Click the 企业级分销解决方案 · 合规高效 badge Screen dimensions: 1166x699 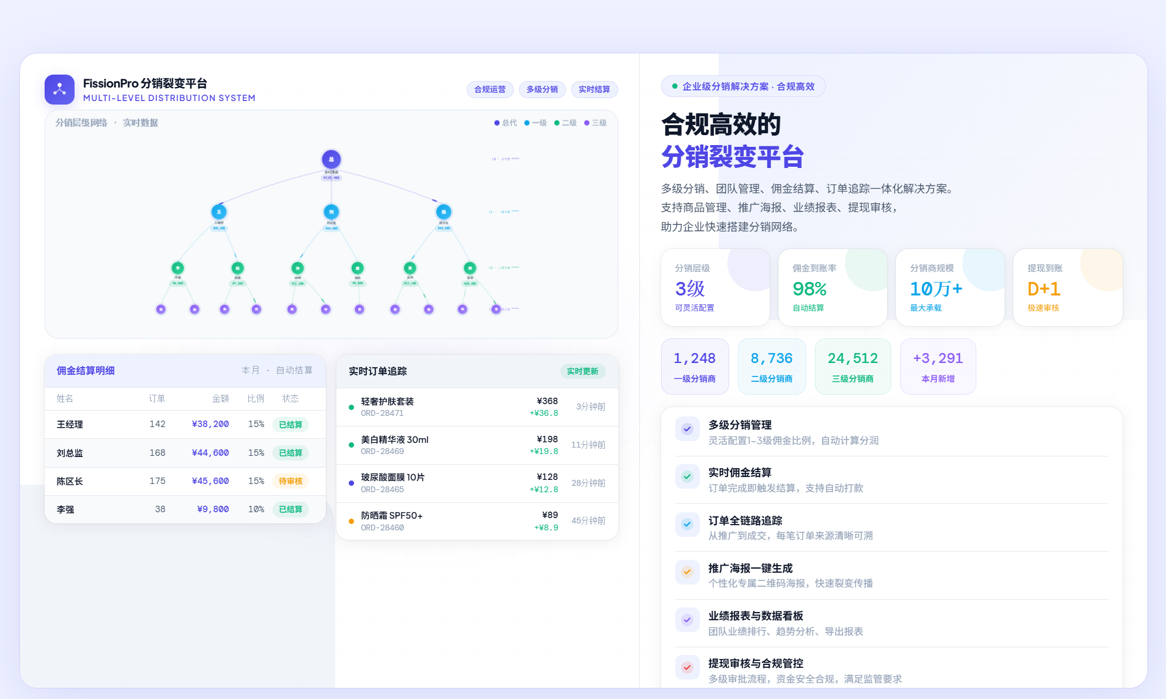pyautogui.click(x=743, y=86)
